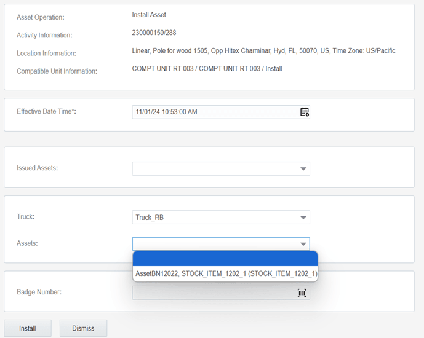
Task: Click the COMPT UNIT RT 003 information text
Action: [x=207, y=69]
